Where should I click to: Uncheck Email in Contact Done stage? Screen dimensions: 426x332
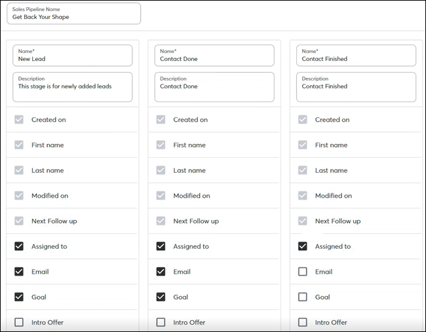[x=161, y=272]
